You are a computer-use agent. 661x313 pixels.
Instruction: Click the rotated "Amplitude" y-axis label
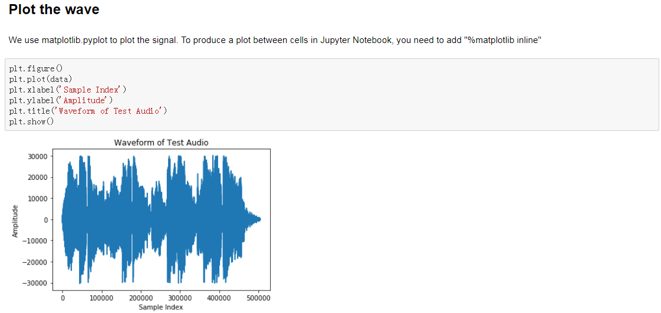pyautogui.click(x=16, y=220)
